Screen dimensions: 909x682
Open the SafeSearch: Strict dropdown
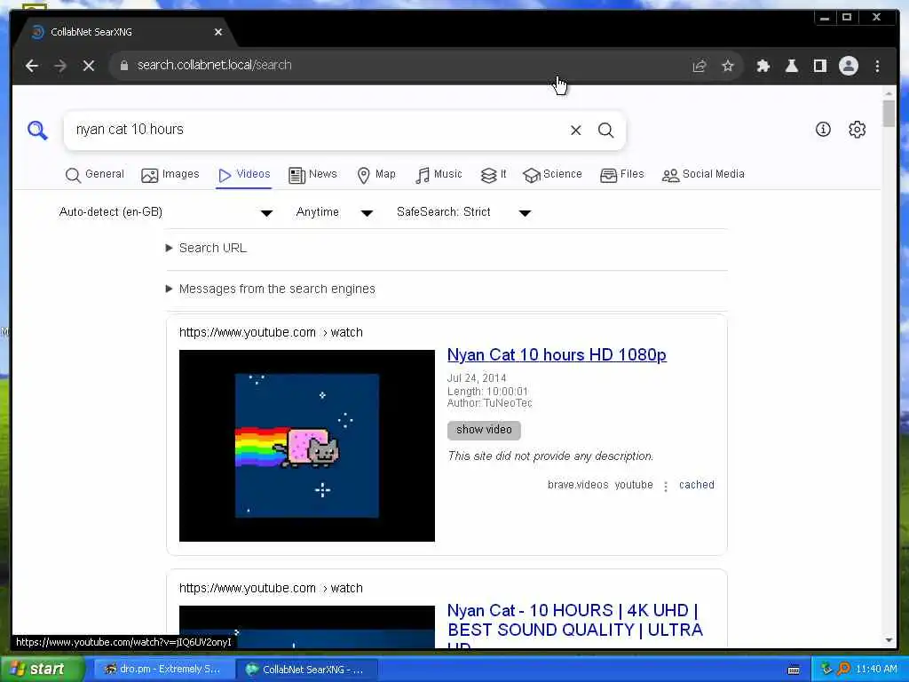[463, 212]
